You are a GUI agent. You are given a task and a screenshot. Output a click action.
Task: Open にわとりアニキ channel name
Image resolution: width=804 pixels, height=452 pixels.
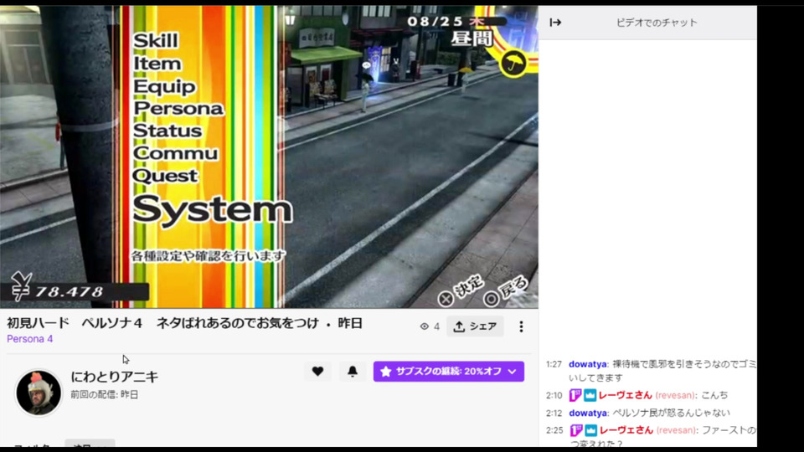115,377
